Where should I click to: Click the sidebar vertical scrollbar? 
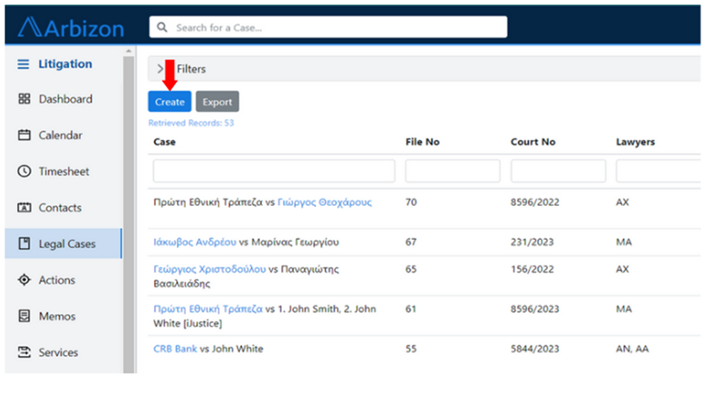128,213
